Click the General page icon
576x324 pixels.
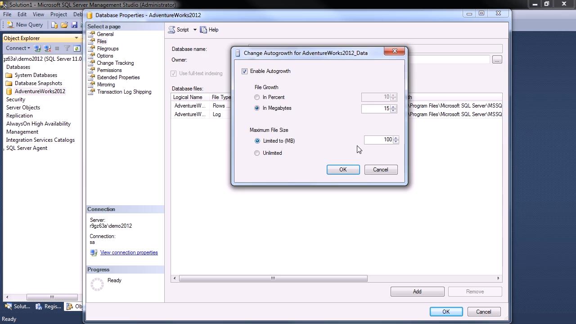pos(91,34)
